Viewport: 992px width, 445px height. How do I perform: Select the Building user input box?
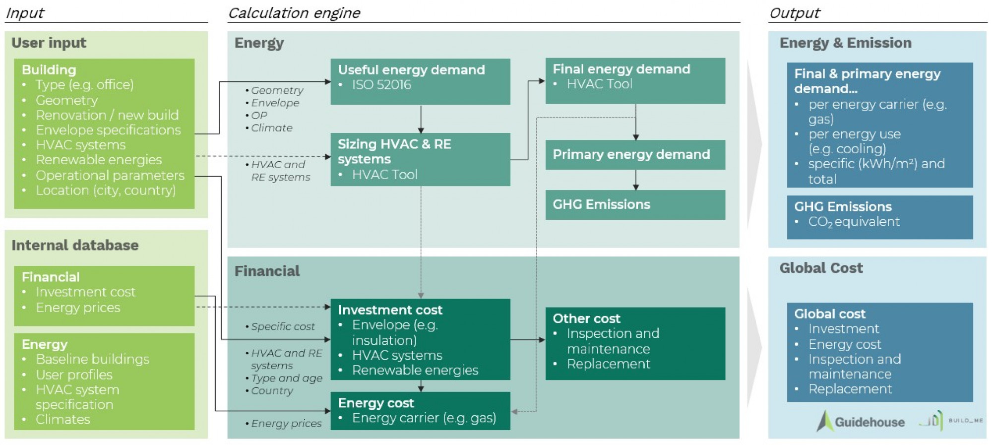(x=104, y=133)
